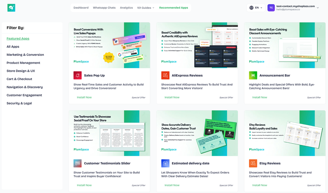Click the Sales Pop Up bell icon

click(x=77, y=75)
